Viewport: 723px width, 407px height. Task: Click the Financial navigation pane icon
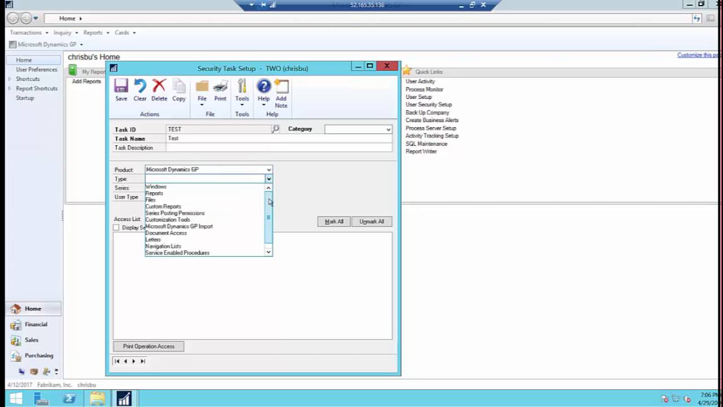(x=16, y=324)
